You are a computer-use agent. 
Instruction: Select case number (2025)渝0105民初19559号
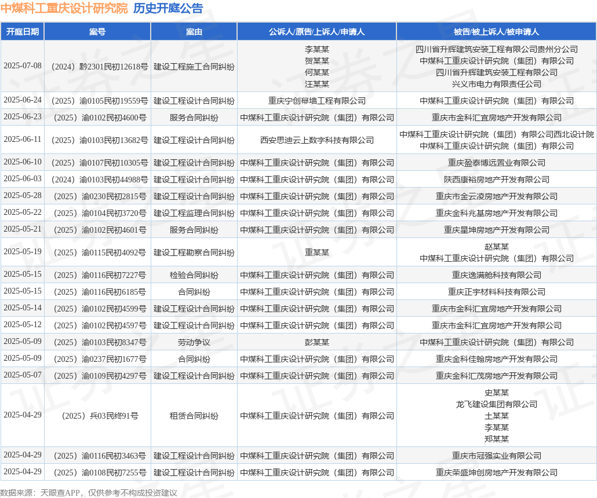(100, 101)
